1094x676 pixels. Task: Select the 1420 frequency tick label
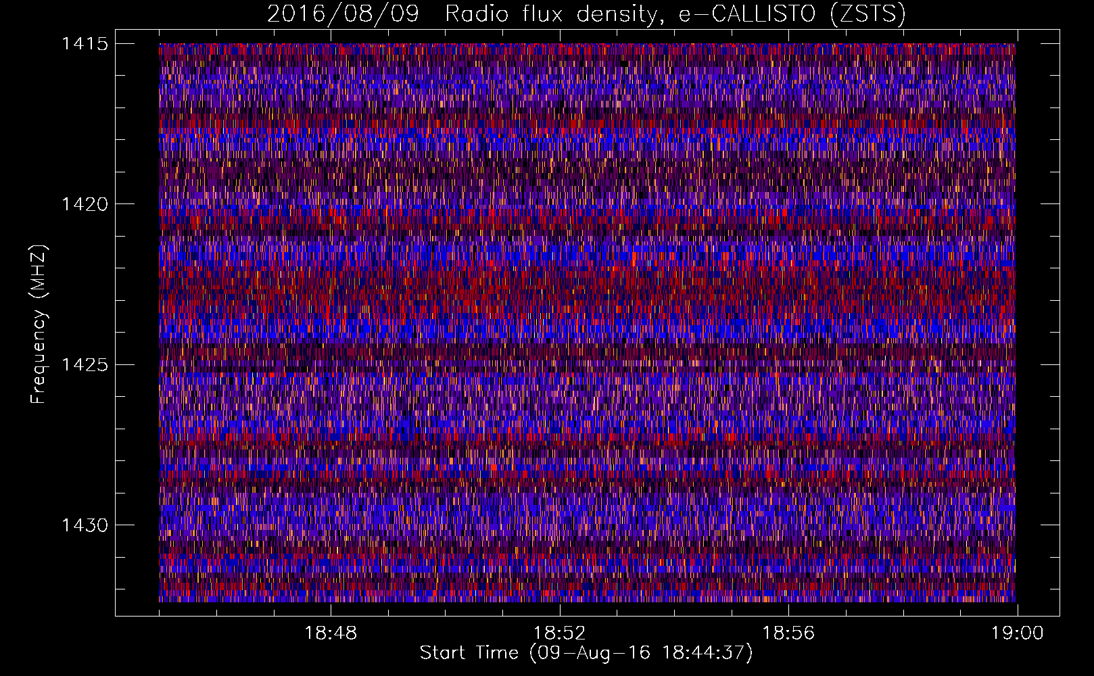coord(85,204)
